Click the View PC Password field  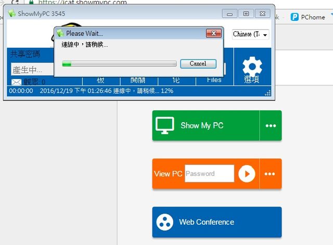click(209, 173)
